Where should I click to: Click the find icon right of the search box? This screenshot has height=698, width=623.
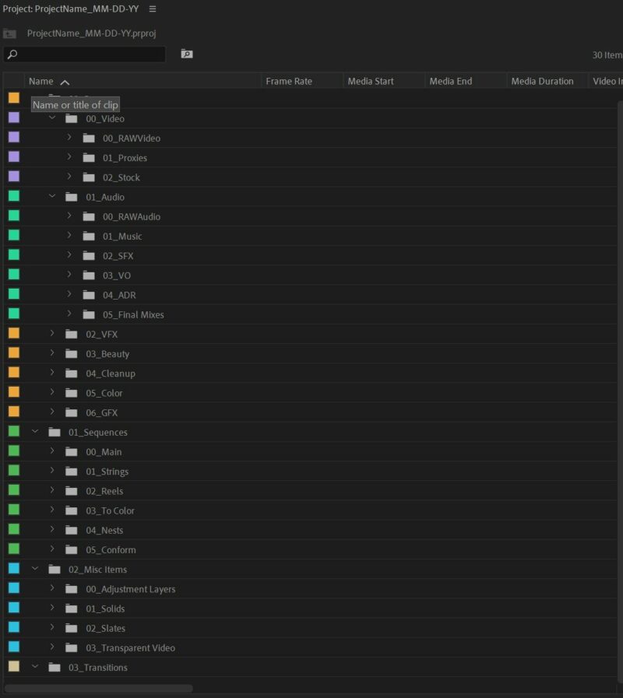pyautogui.click(x=185, y=54)
